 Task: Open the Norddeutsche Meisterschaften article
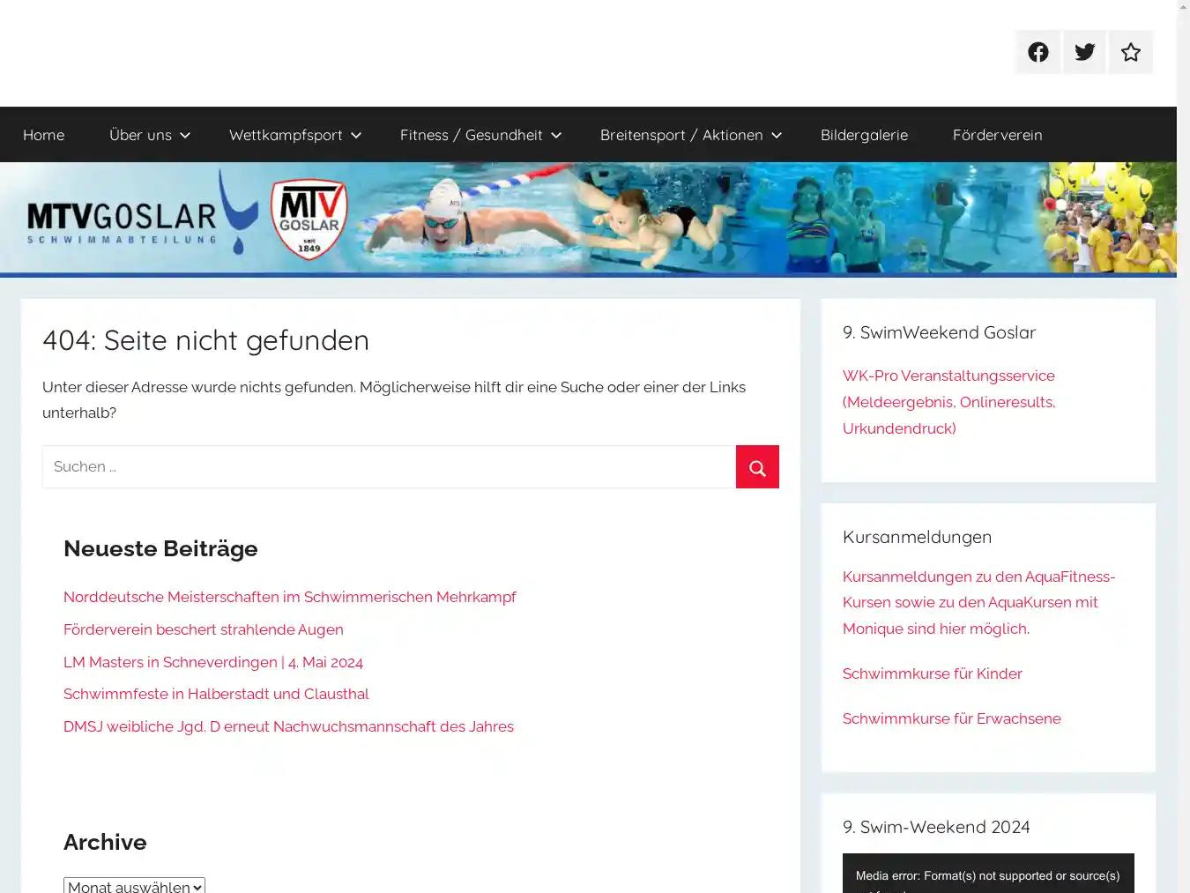[x=289, y=597]
